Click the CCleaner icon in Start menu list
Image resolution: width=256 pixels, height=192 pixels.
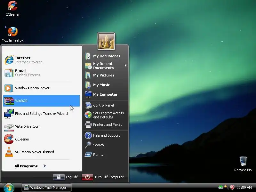point(9,139)
